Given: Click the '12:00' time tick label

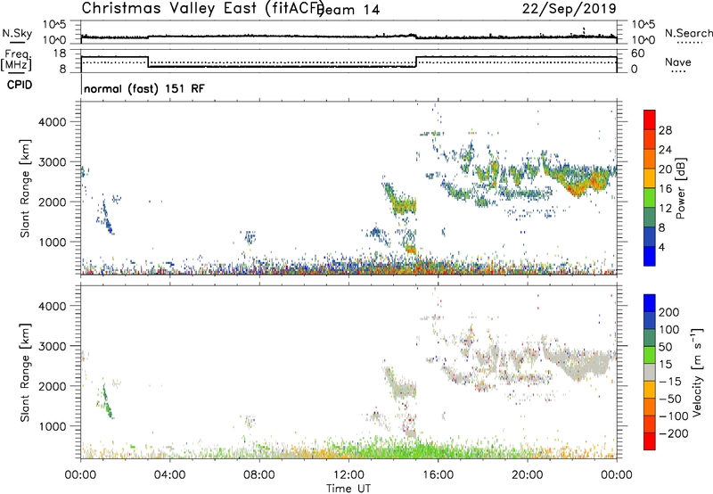Looking at the screenshot, I should pyautogui.click(x=348, y=475).
